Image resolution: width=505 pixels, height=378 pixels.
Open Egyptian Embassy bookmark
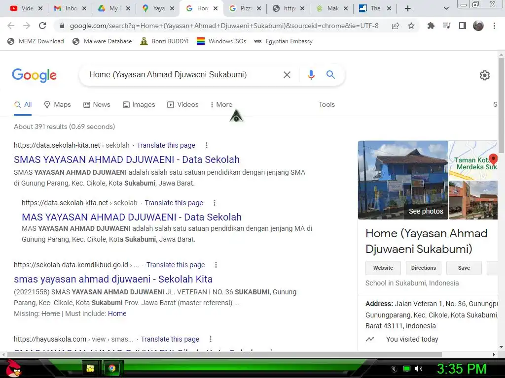283,41
